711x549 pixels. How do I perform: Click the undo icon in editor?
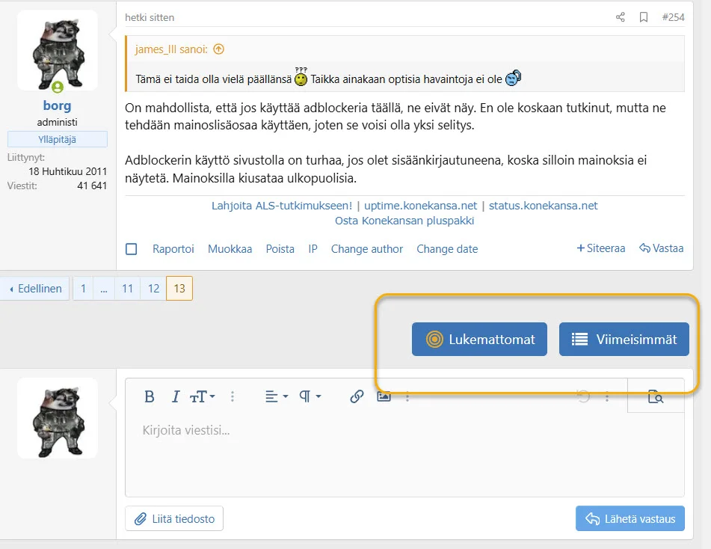click(x=583, y=396)
